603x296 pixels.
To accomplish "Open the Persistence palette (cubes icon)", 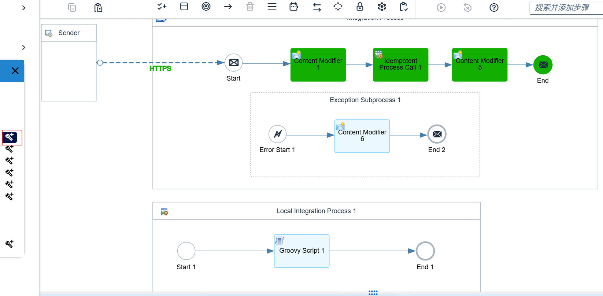I will click(x=382, y=7).
